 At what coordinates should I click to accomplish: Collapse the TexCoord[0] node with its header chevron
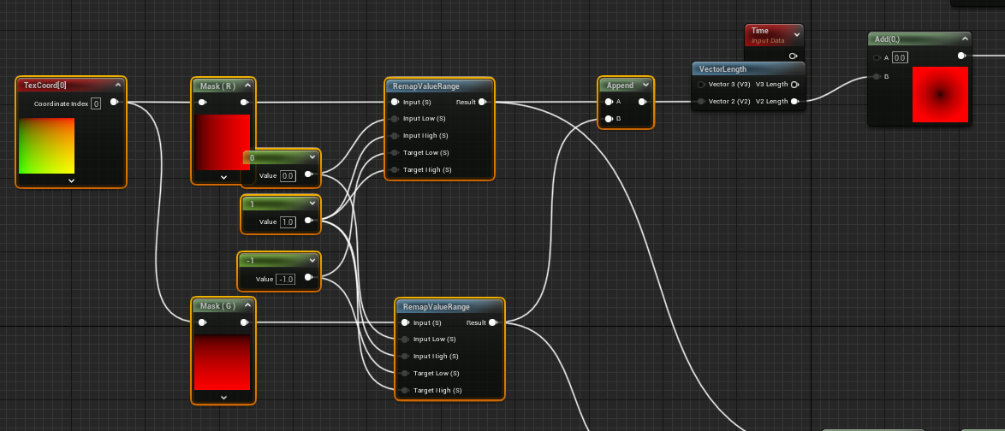pos(118,85)
